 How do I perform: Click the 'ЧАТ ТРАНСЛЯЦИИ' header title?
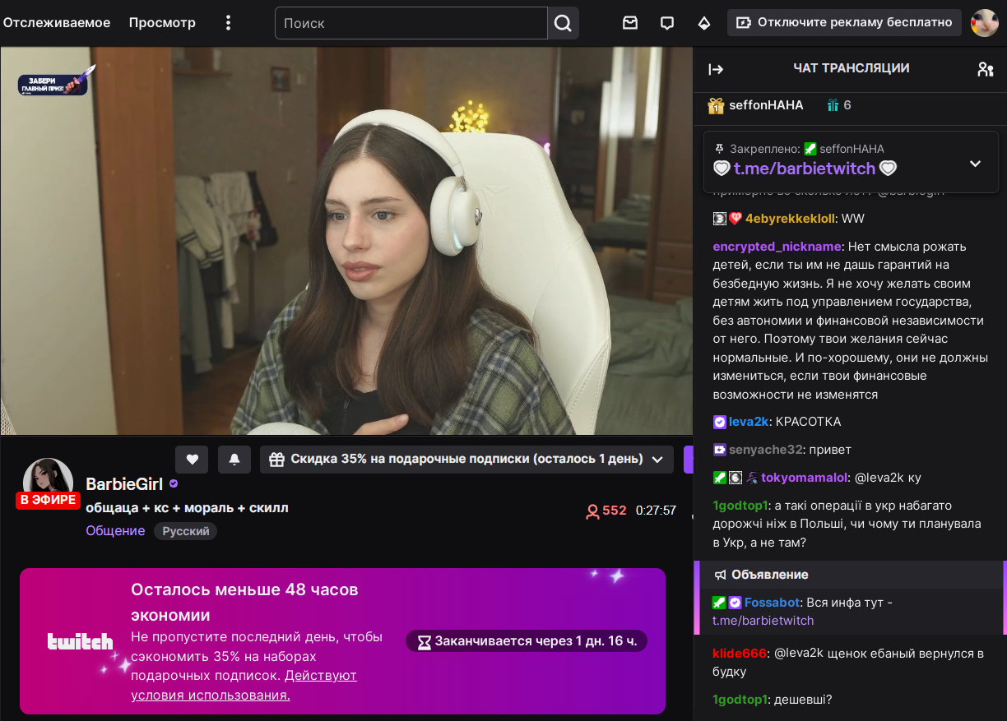pyautogui.click(x=852, y=68)
